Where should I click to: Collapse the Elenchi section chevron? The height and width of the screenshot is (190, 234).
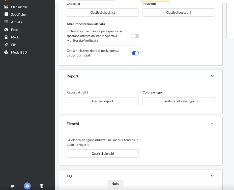coord(212,124)
